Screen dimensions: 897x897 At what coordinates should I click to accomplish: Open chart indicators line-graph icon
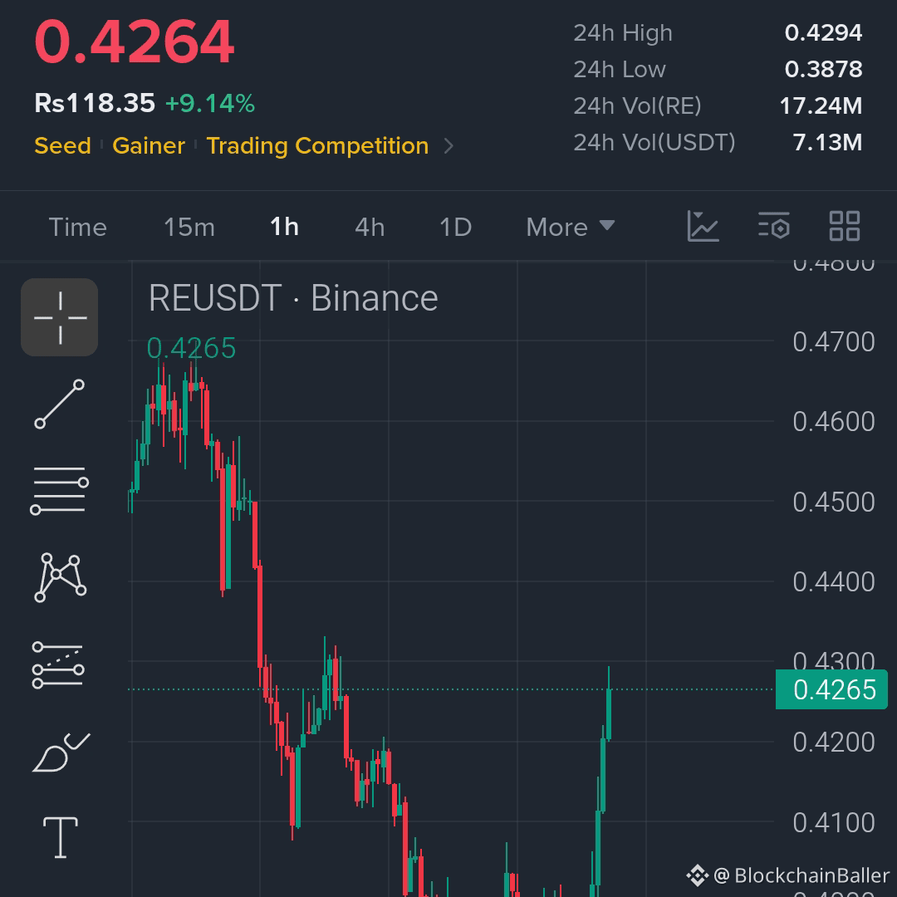(x=703, y=227)
